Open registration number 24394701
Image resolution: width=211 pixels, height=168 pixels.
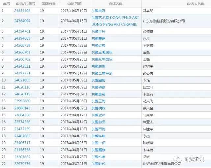[22, 31]
